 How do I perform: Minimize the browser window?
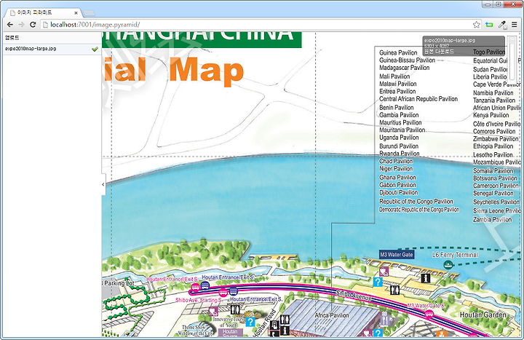[487, 4]
